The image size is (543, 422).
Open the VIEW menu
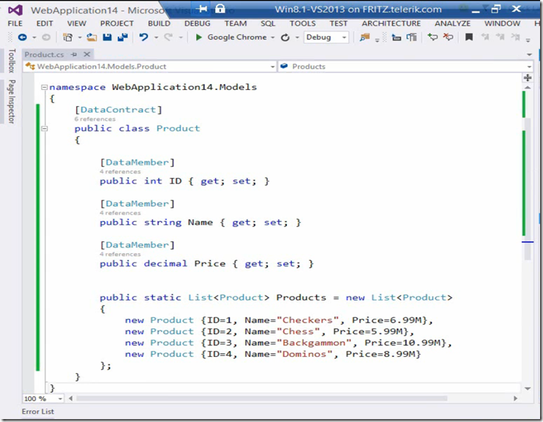[77, 23]
